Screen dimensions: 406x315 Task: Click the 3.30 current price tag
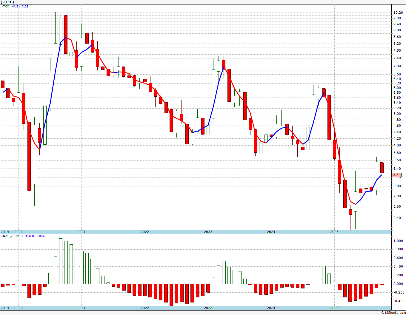(x=397, y=175)
